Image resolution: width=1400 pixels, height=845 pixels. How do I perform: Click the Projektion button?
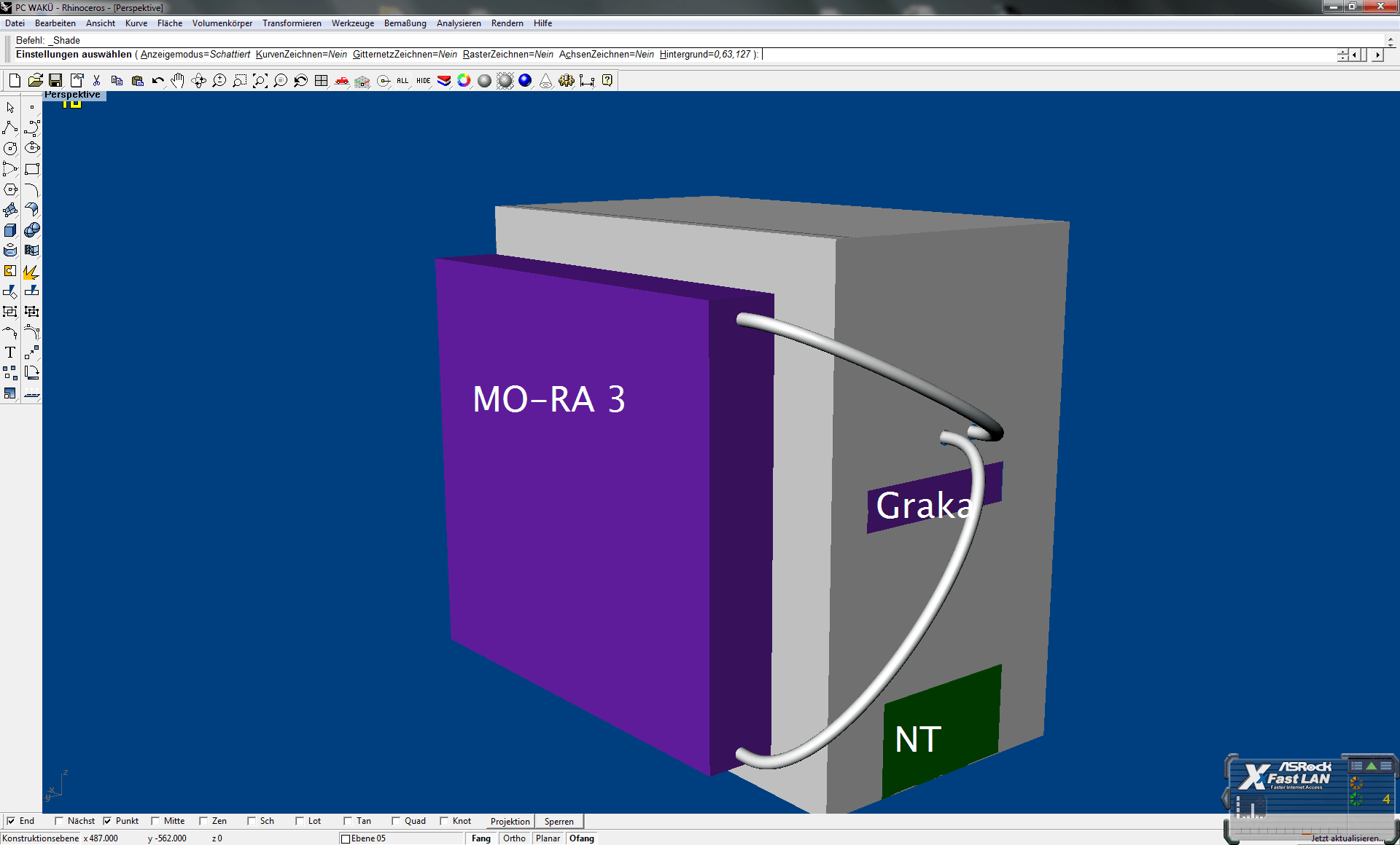pos(510,822)
